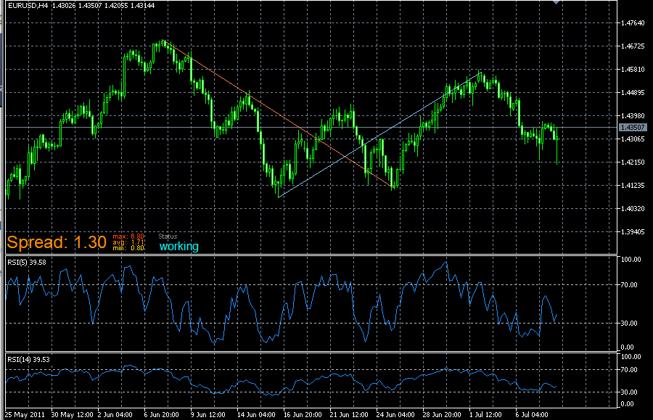Click the max: 6.80 spread value

pyautogui.click(x=128, y=236)
